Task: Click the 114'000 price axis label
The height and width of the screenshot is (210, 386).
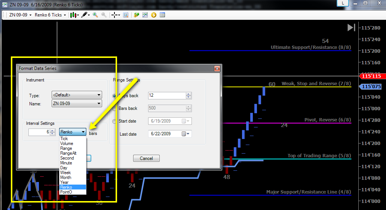Action: click(x=371, y=201)
